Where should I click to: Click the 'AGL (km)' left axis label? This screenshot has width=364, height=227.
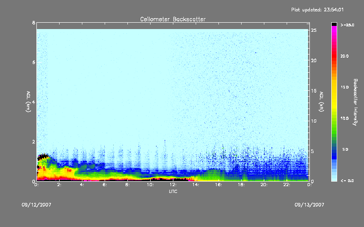point(28,102)
